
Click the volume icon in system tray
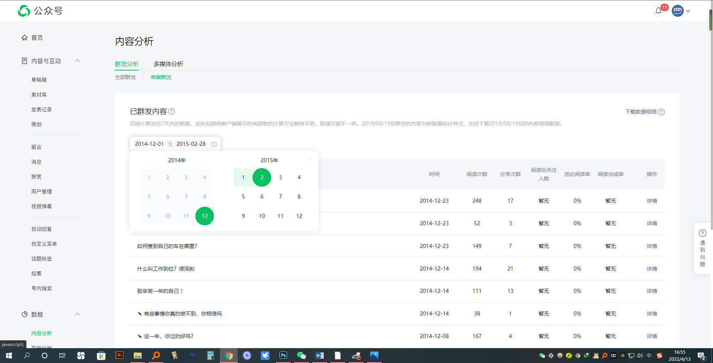click(x=640, y=356)
